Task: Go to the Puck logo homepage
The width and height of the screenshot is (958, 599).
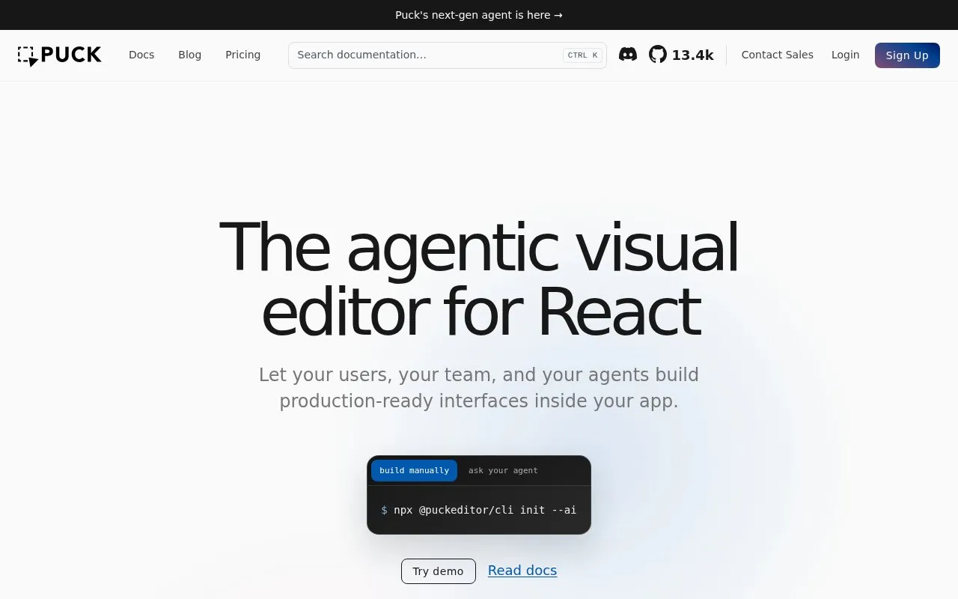Action: coord(60,55)
